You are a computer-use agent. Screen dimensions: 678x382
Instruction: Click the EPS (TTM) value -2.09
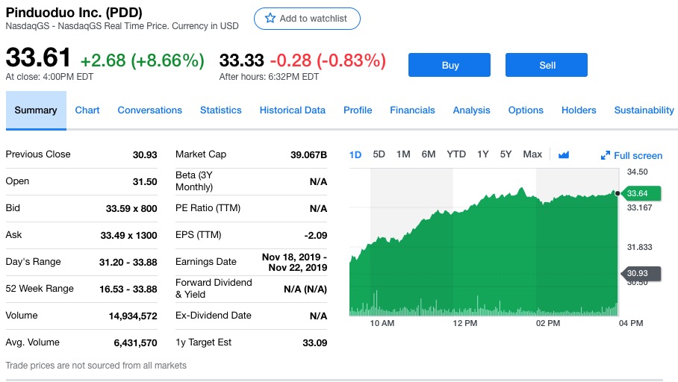click(316, 235)
